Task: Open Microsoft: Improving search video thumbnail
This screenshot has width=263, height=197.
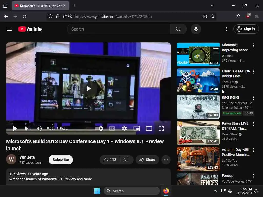Action: click(198, 54)
